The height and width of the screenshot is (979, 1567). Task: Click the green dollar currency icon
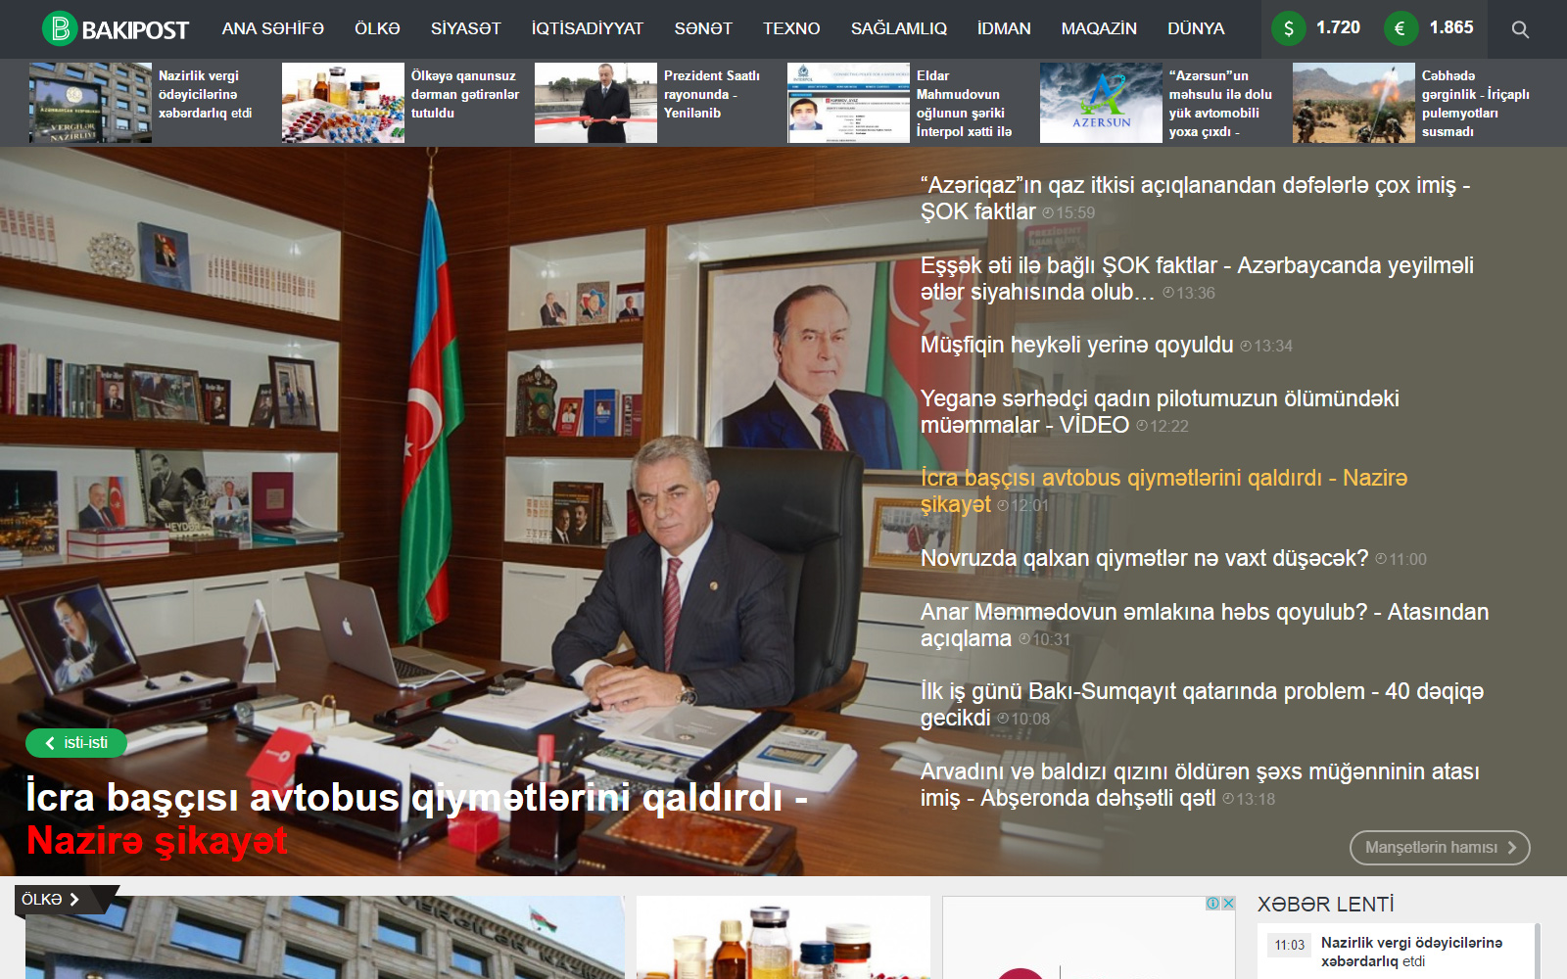(x=1288, y=28)
